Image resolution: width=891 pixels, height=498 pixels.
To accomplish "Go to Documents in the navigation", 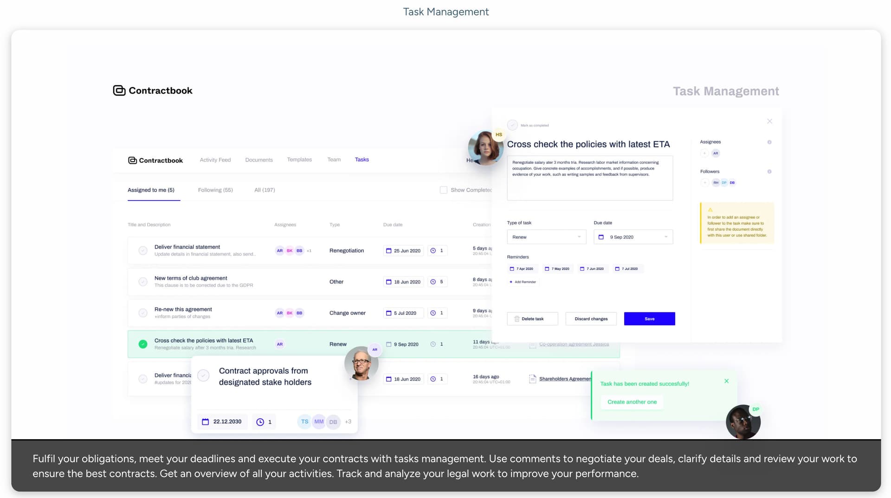I will tap(259, 160).
